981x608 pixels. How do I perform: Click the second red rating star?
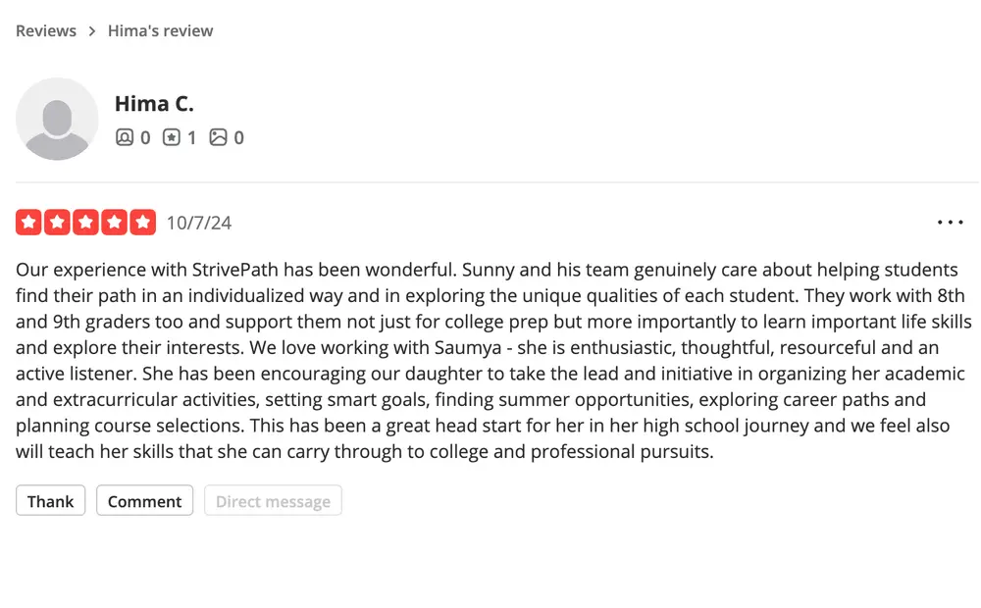point(57,222)
